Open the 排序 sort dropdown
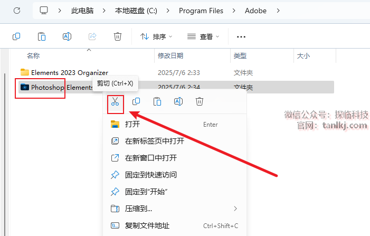Image resolution: width=370 pixels, height=236 pixels. point(156,36)
